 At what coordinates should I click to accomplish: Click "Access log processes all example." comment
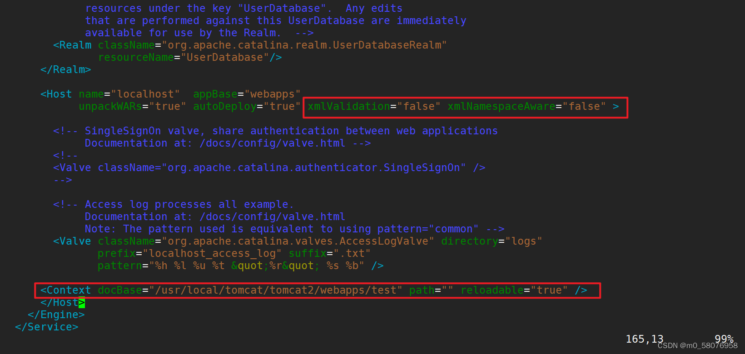pos(174,205)
